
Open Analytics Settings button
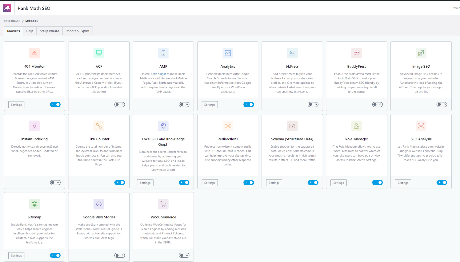coord(210,105)
